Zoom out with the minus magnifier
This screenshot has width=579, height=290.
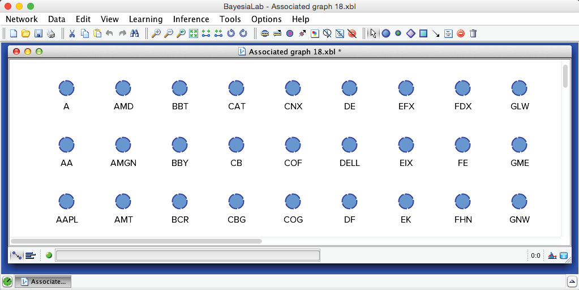tap(169, 33)
